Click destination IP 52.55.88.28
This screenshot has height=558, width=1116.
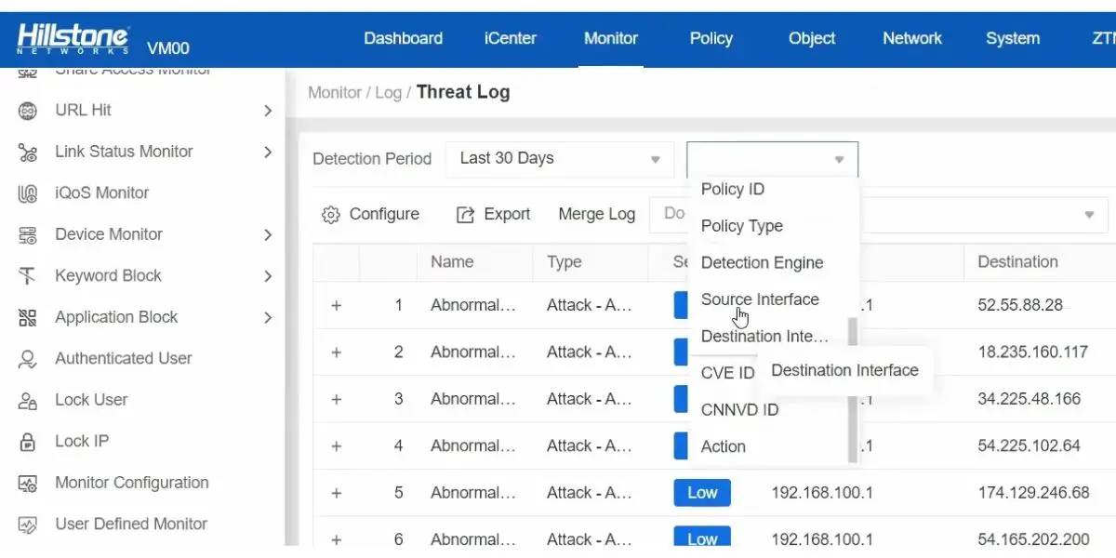click(x=1020, y=305)
